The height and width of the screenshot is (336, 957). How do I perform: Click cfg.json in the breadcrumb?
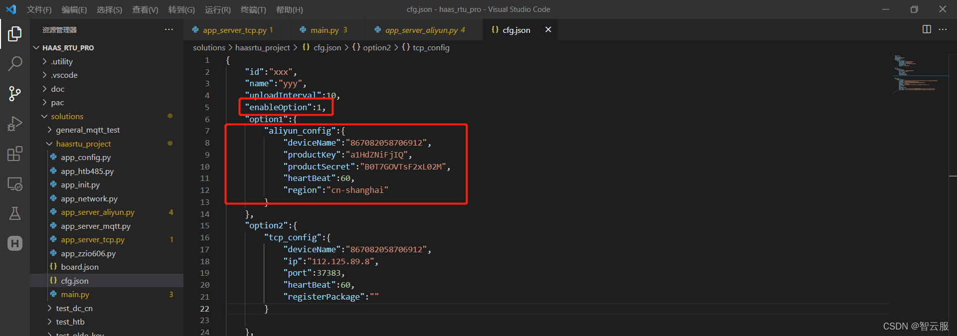(x=322, y=47)
